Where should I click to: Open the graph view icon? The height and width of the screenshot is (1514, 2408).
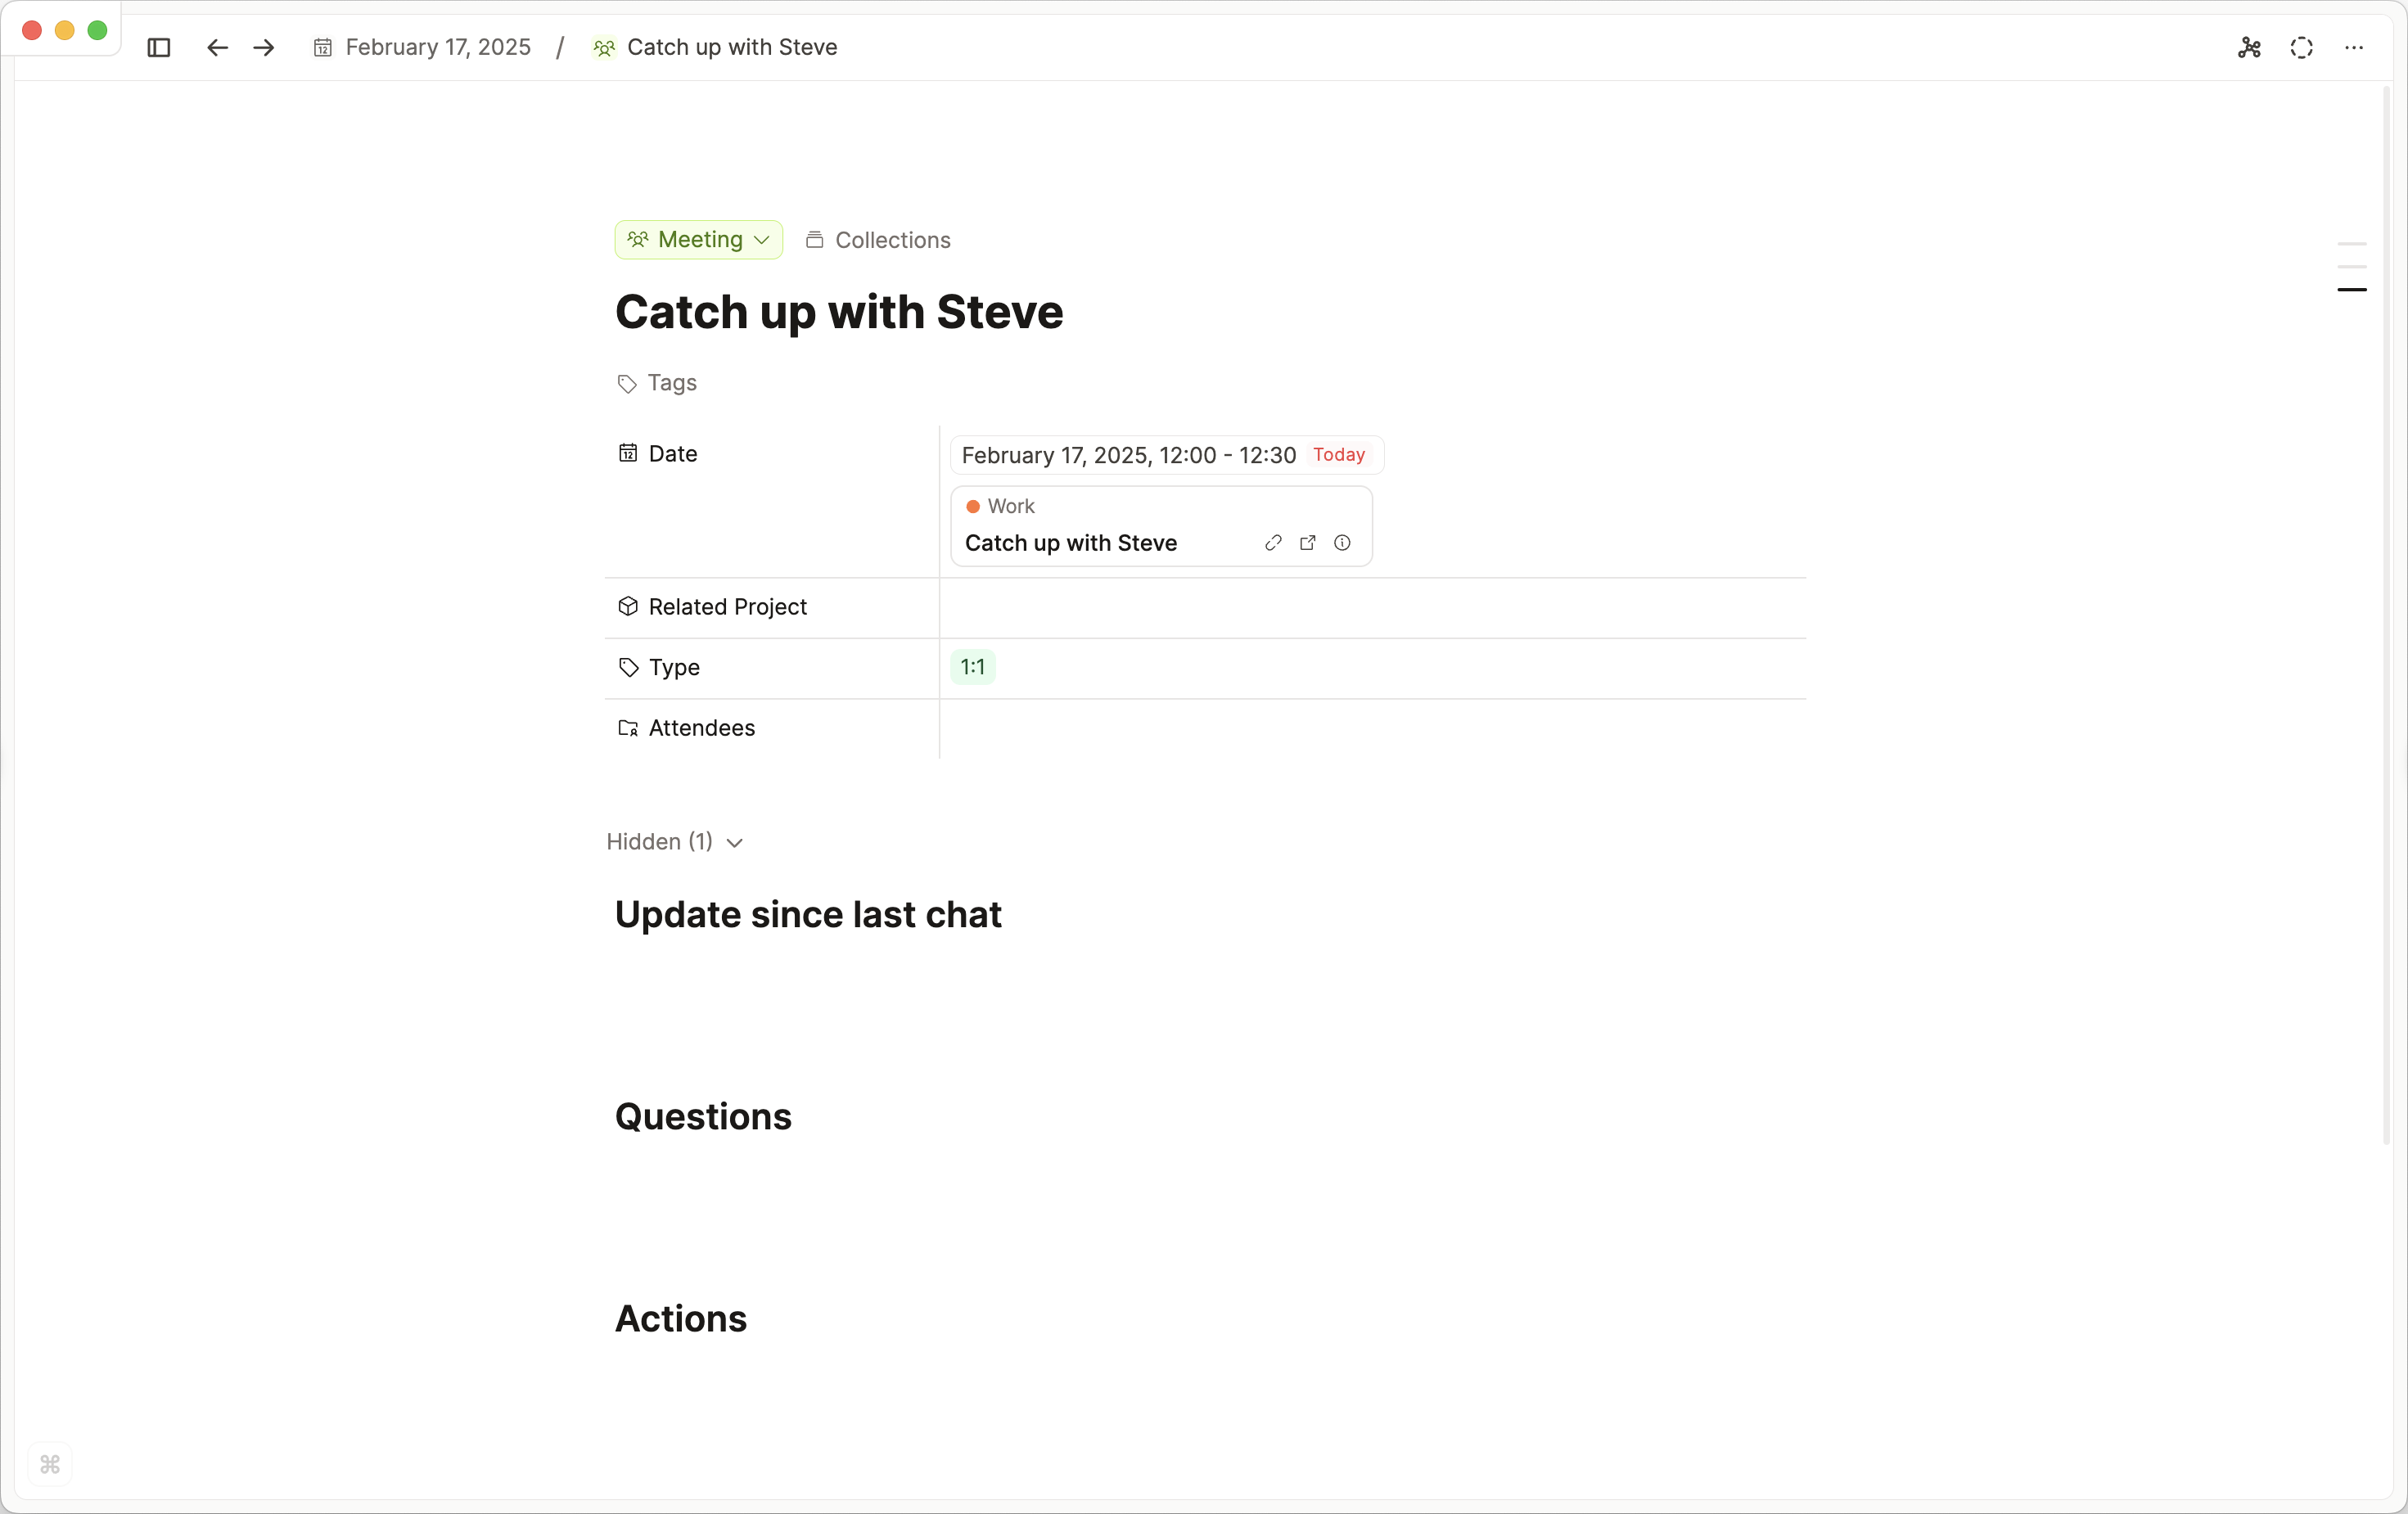[2249, 48]
